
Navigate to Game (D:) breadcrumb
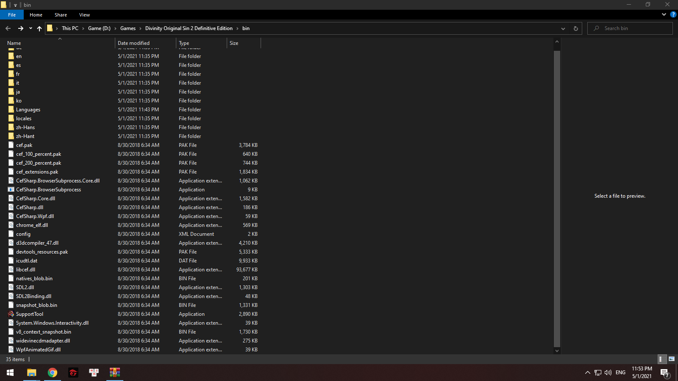(99, 28)
